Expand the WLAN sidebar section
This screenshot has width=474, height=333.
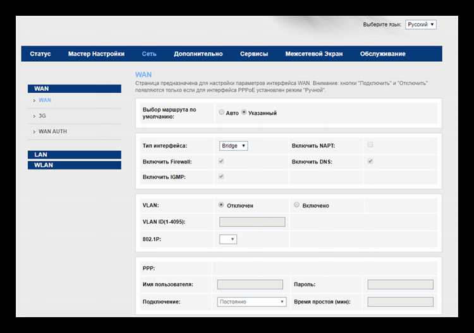pyautogui.click(x=75, y=165)
